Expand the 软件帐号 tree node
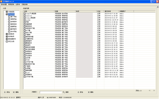The height and width of the screenshot is (99, 159). [7, 36]
